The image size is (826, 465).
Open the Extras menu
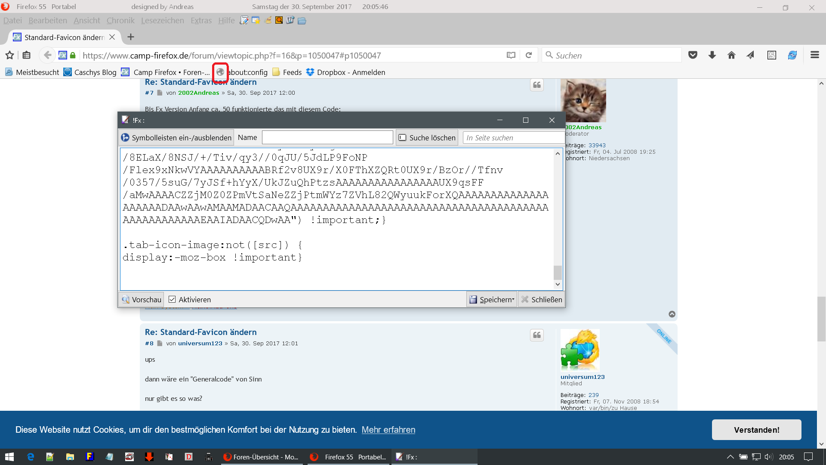201,21
